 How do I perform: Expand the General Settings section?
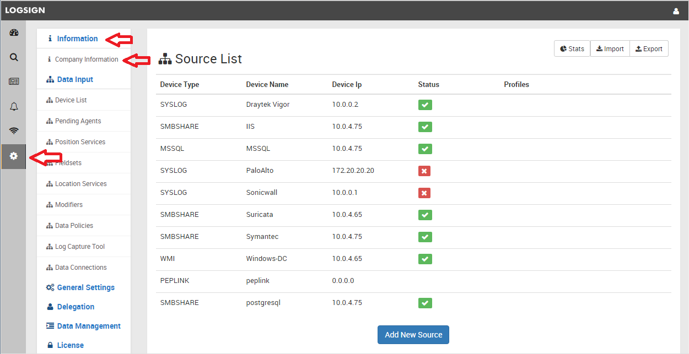[x=80, y=287]
